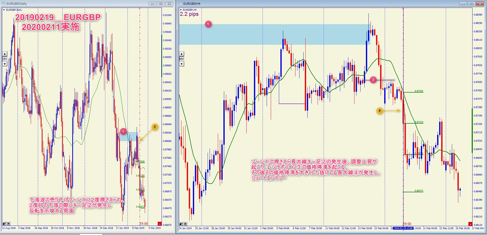Select the highlighted 2019.02.19 12:00 time marker
487x235 pixels.
point(403,228)
